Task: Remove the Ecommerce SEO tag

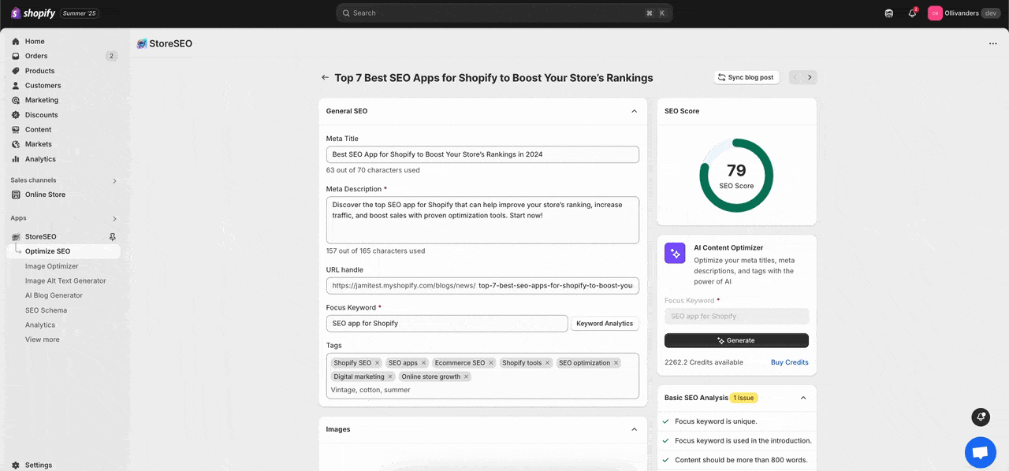Action: click(x=490, y=363)
